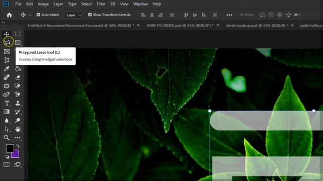Open the Layer auto-select dropdown
Screen dimensions: 323x181
(74, 15)
